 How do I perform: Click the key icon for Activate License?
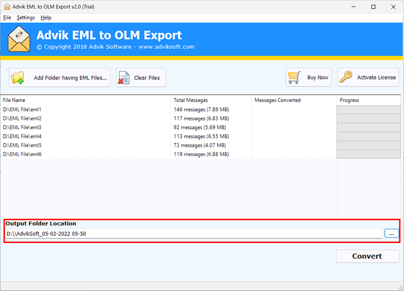click(345, 77)
